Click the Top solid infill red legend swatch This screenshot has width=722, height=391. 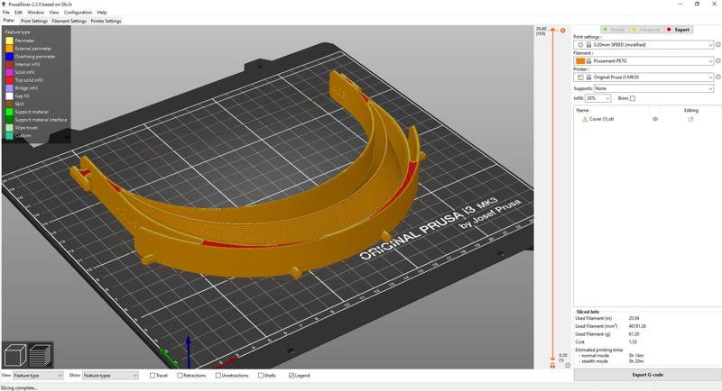tap(9, 80)
